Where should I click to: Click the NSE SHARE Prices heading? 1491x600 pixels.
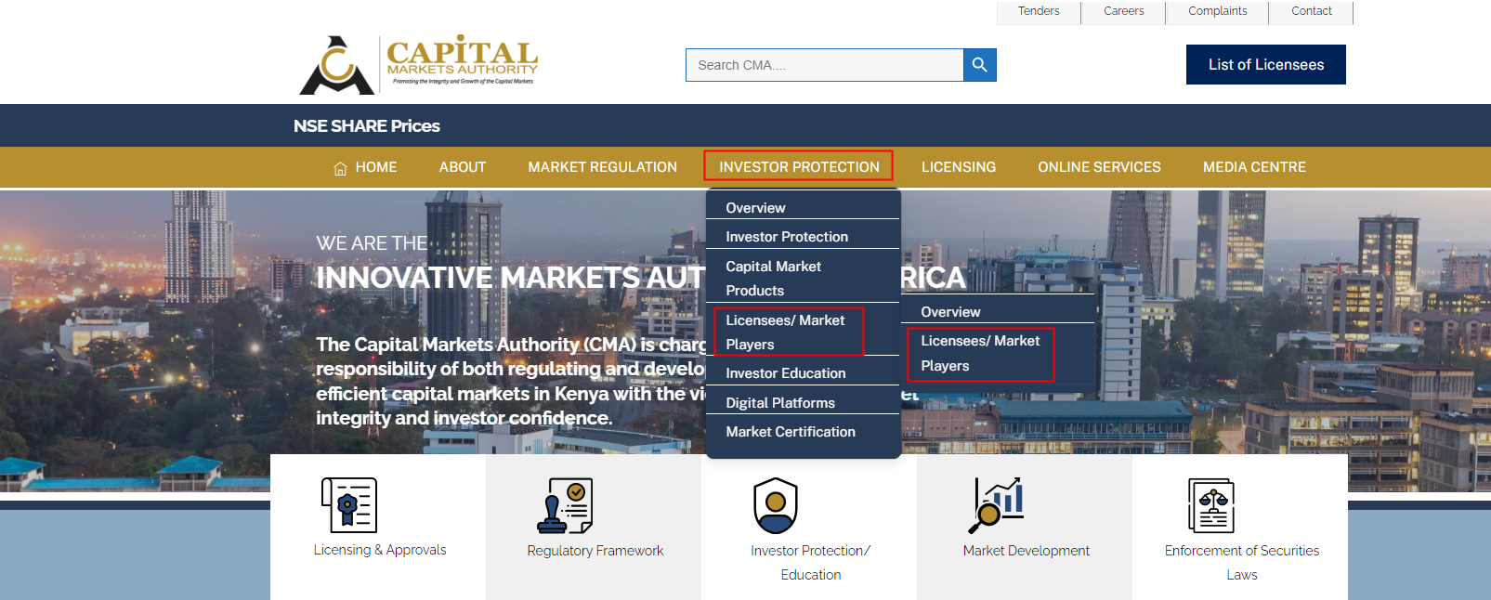pyautogui.click(x=367, y=125)
